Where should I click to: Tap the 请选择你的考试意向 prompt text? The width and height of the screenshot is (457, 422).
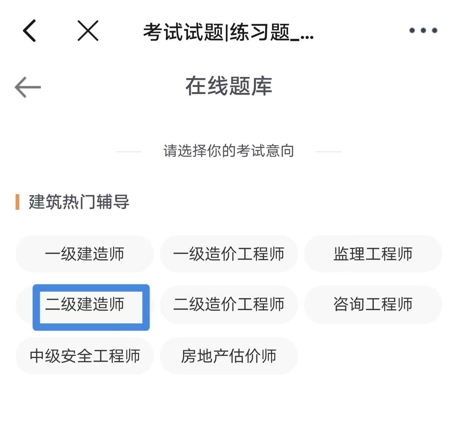228,151
